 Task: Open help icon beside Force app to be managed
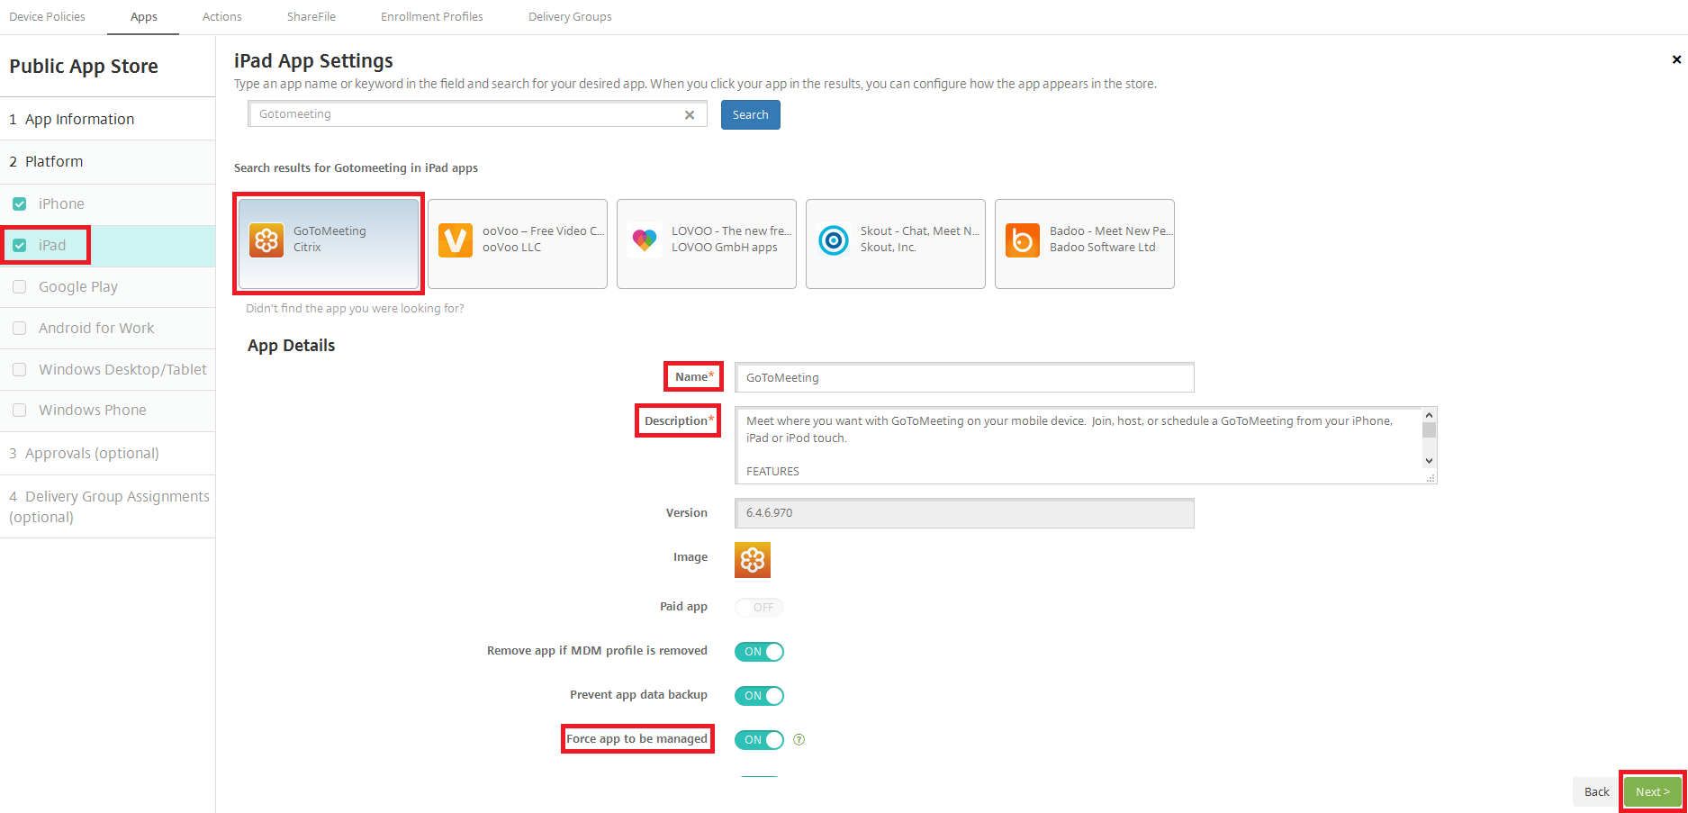799,740
